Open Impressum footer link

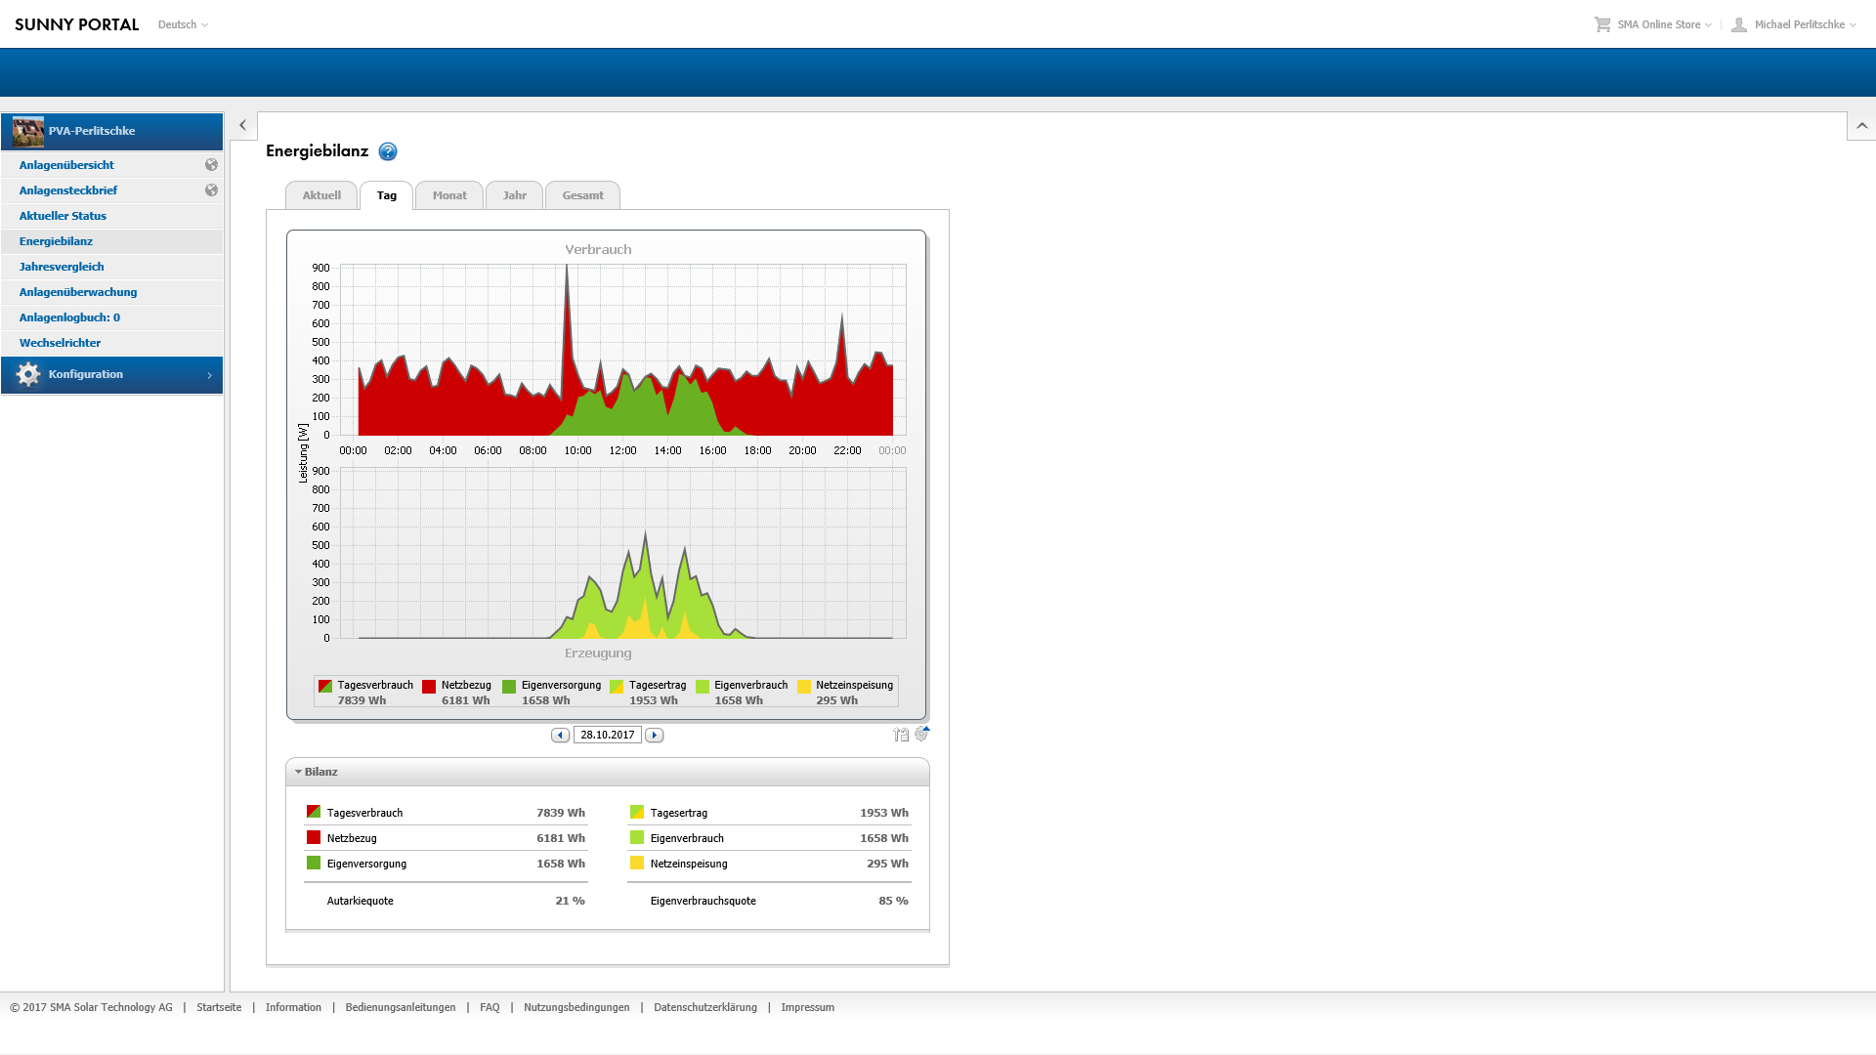pos(807,1007)
